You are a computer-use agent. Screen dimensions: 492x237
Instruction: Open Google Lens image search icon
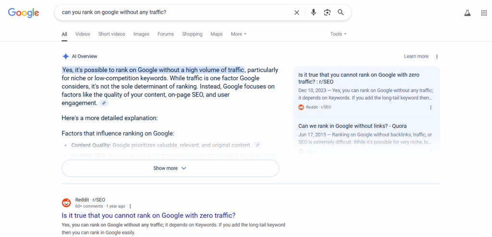[x=327, y=12]
